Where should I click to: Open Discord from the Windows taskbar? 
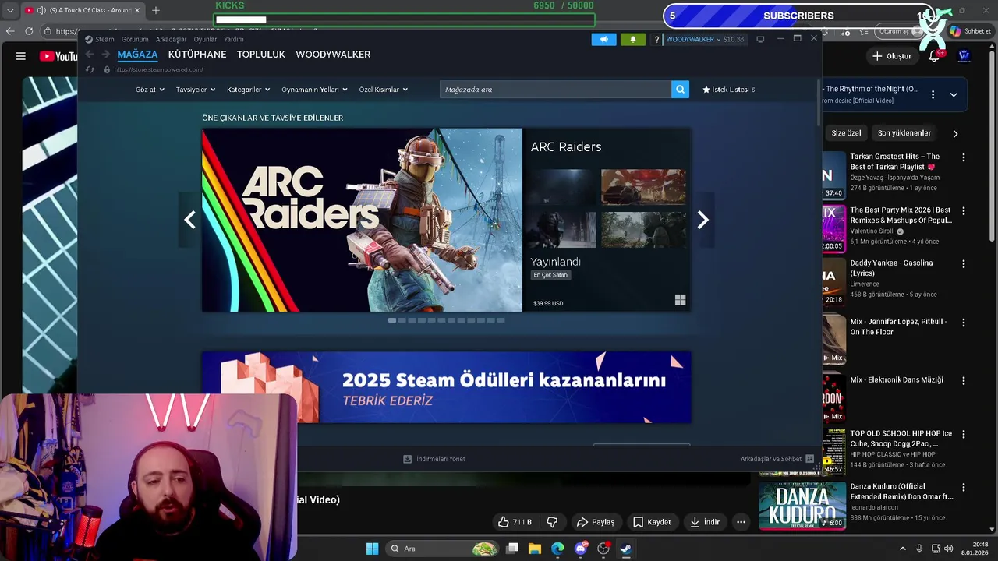pyautogui.click(x=580, y=549)
